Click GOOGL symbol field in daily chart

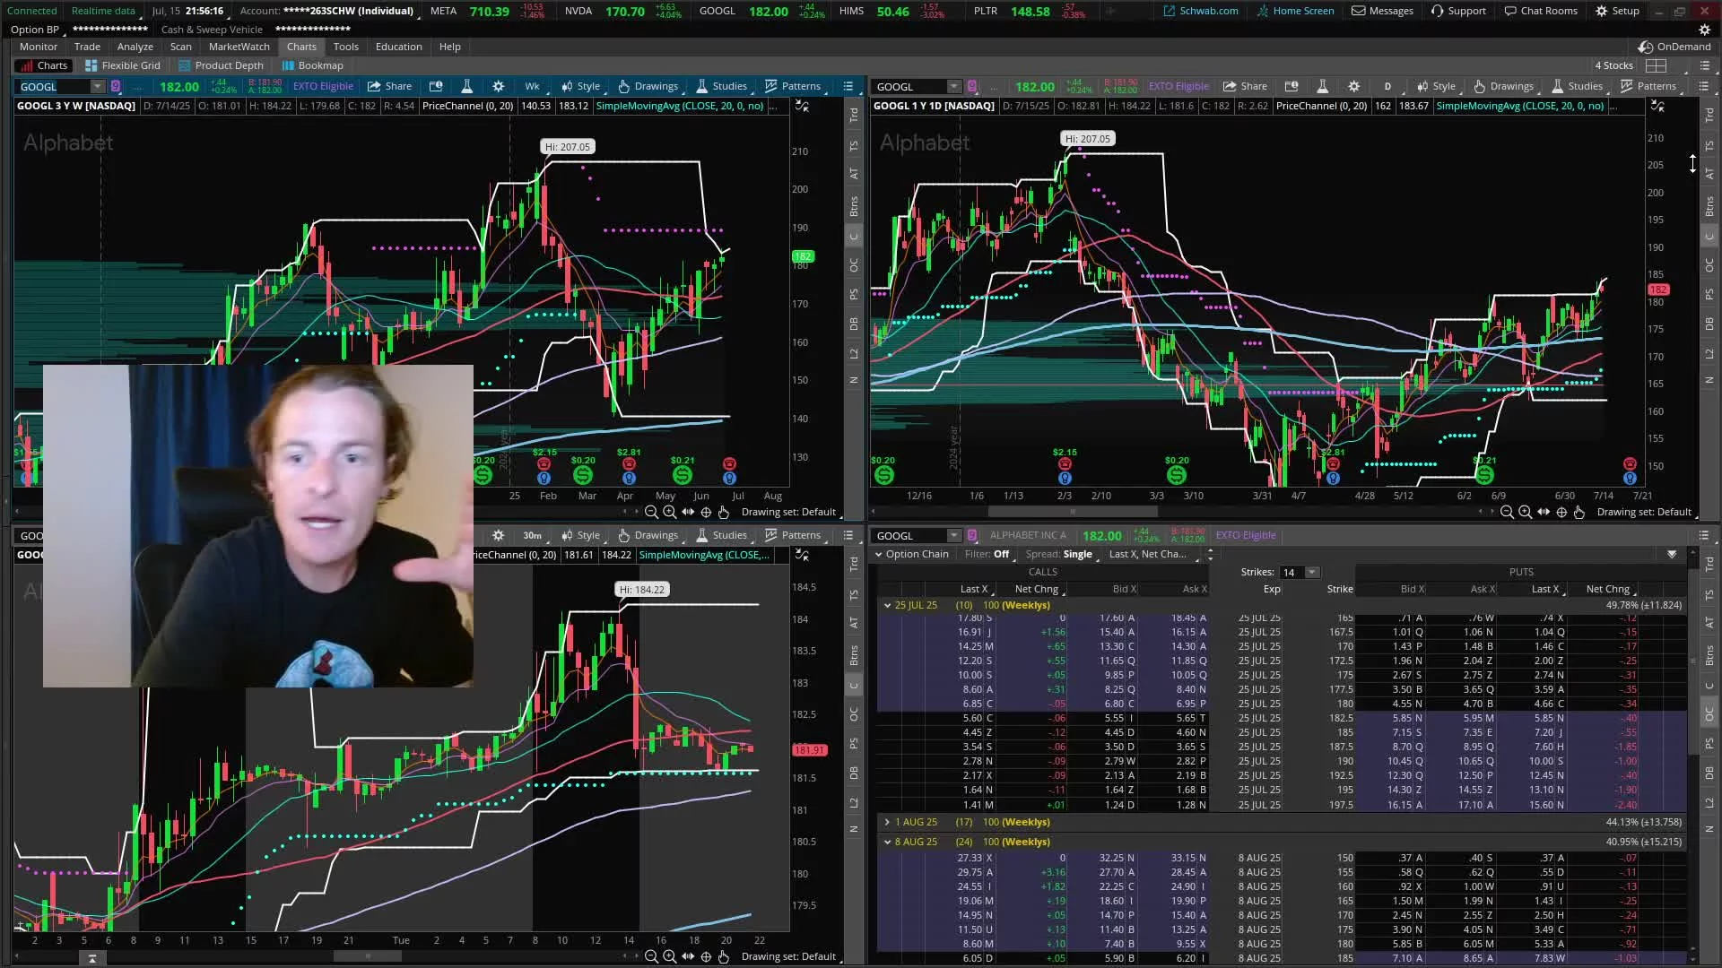909,86
